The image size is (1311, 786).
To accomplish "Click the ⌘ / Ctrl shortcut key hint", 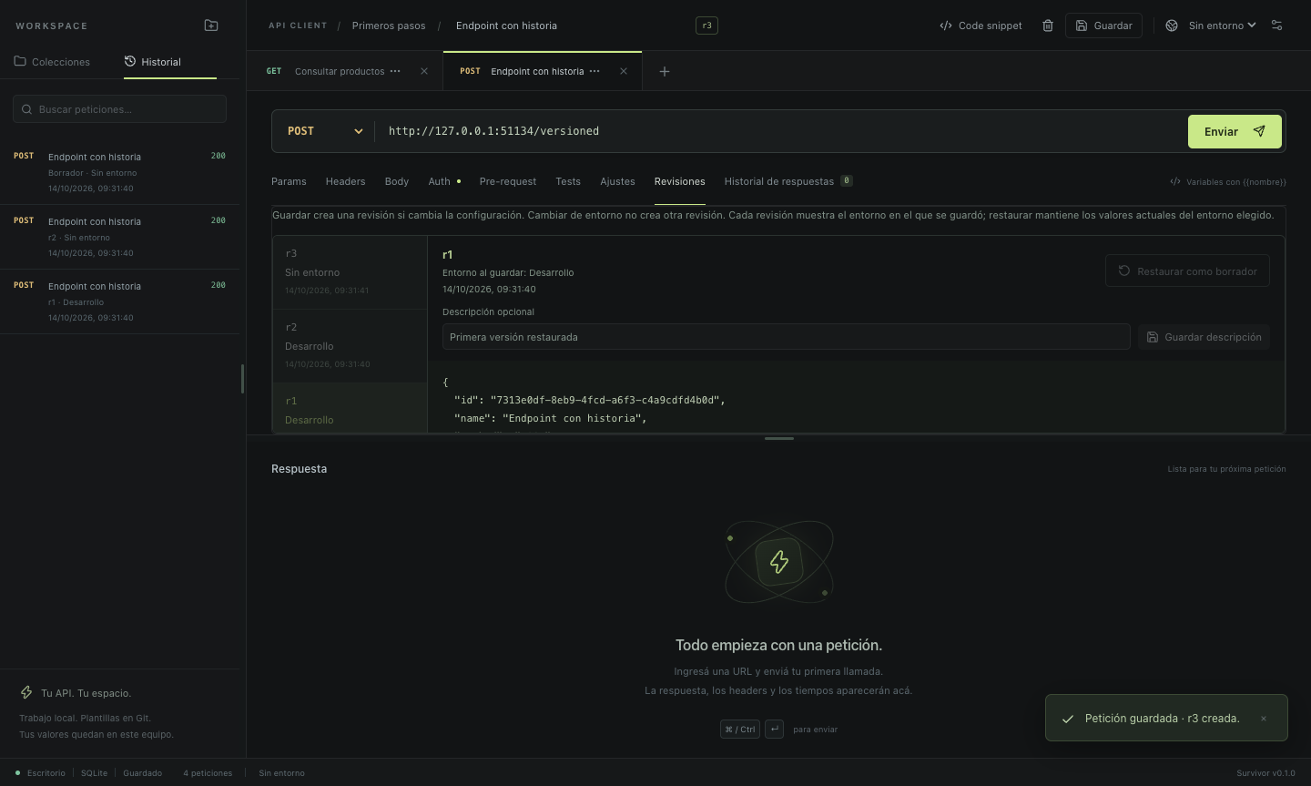I will click(740, 729).
